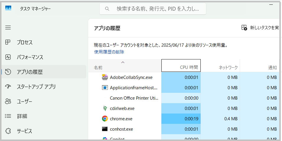Click the アプリの履歴 clock icon

8,72
